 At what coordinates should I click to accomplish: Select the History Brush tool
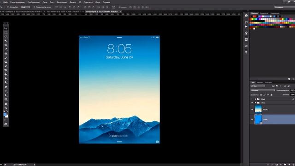coord(6,66)
